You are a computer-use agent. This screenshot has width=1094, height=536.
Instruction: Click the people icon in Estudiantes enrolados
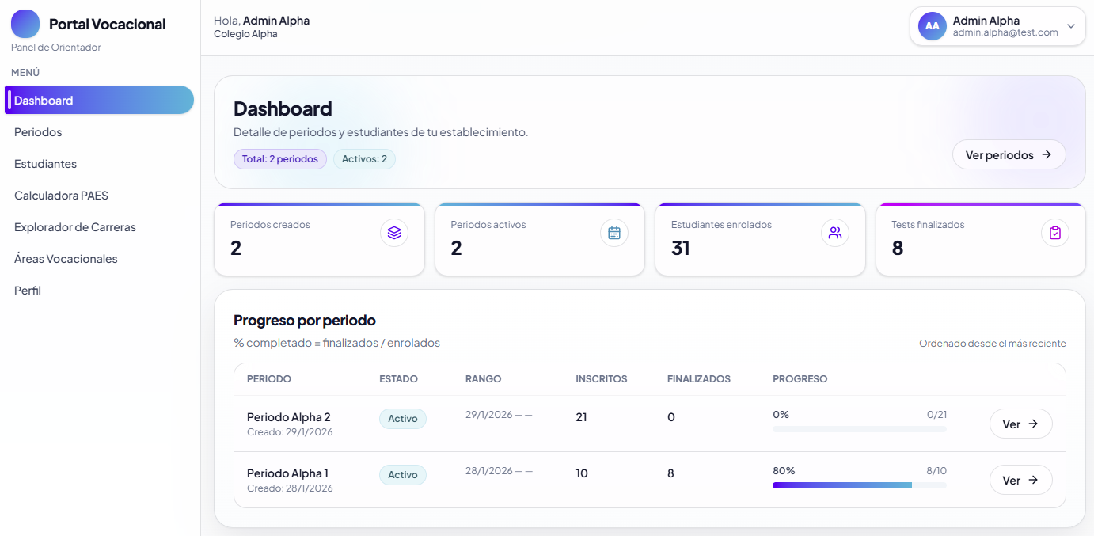834,233
